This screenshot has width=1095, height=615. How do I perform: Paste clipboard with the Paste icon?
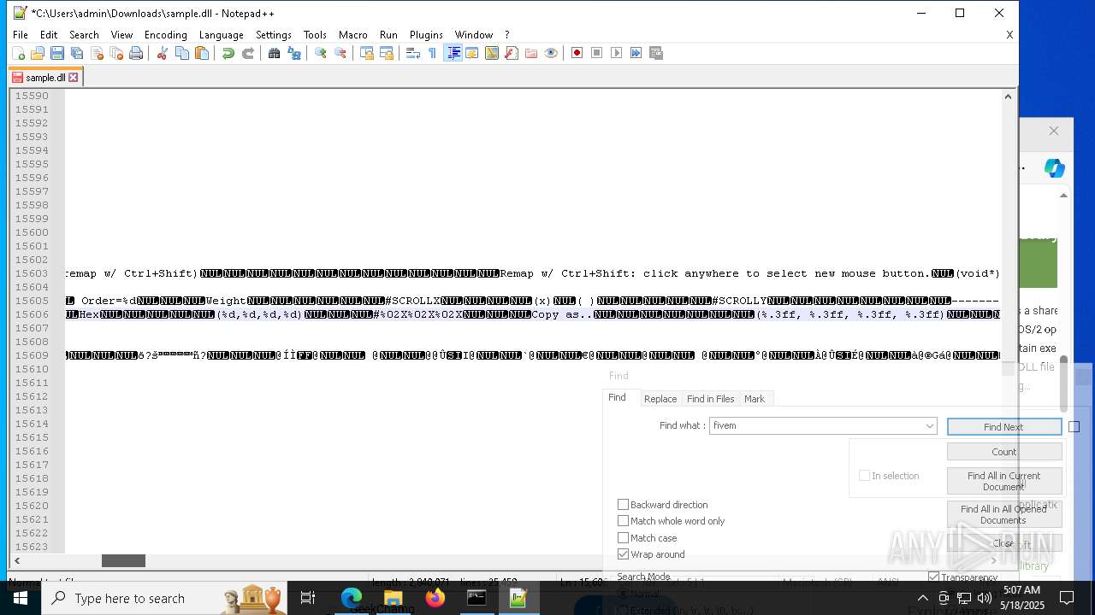point(201,53)
